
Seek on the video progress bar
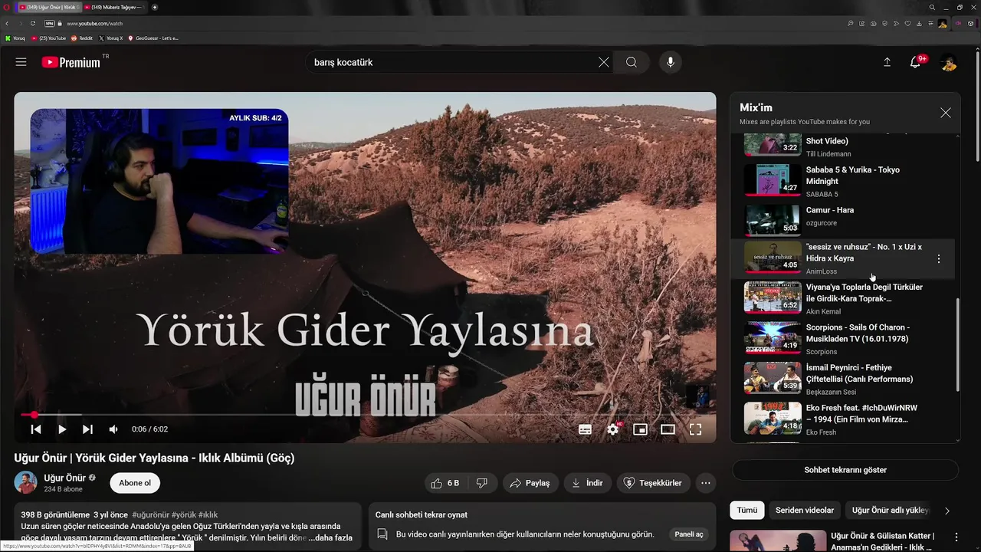click(365, 415)
